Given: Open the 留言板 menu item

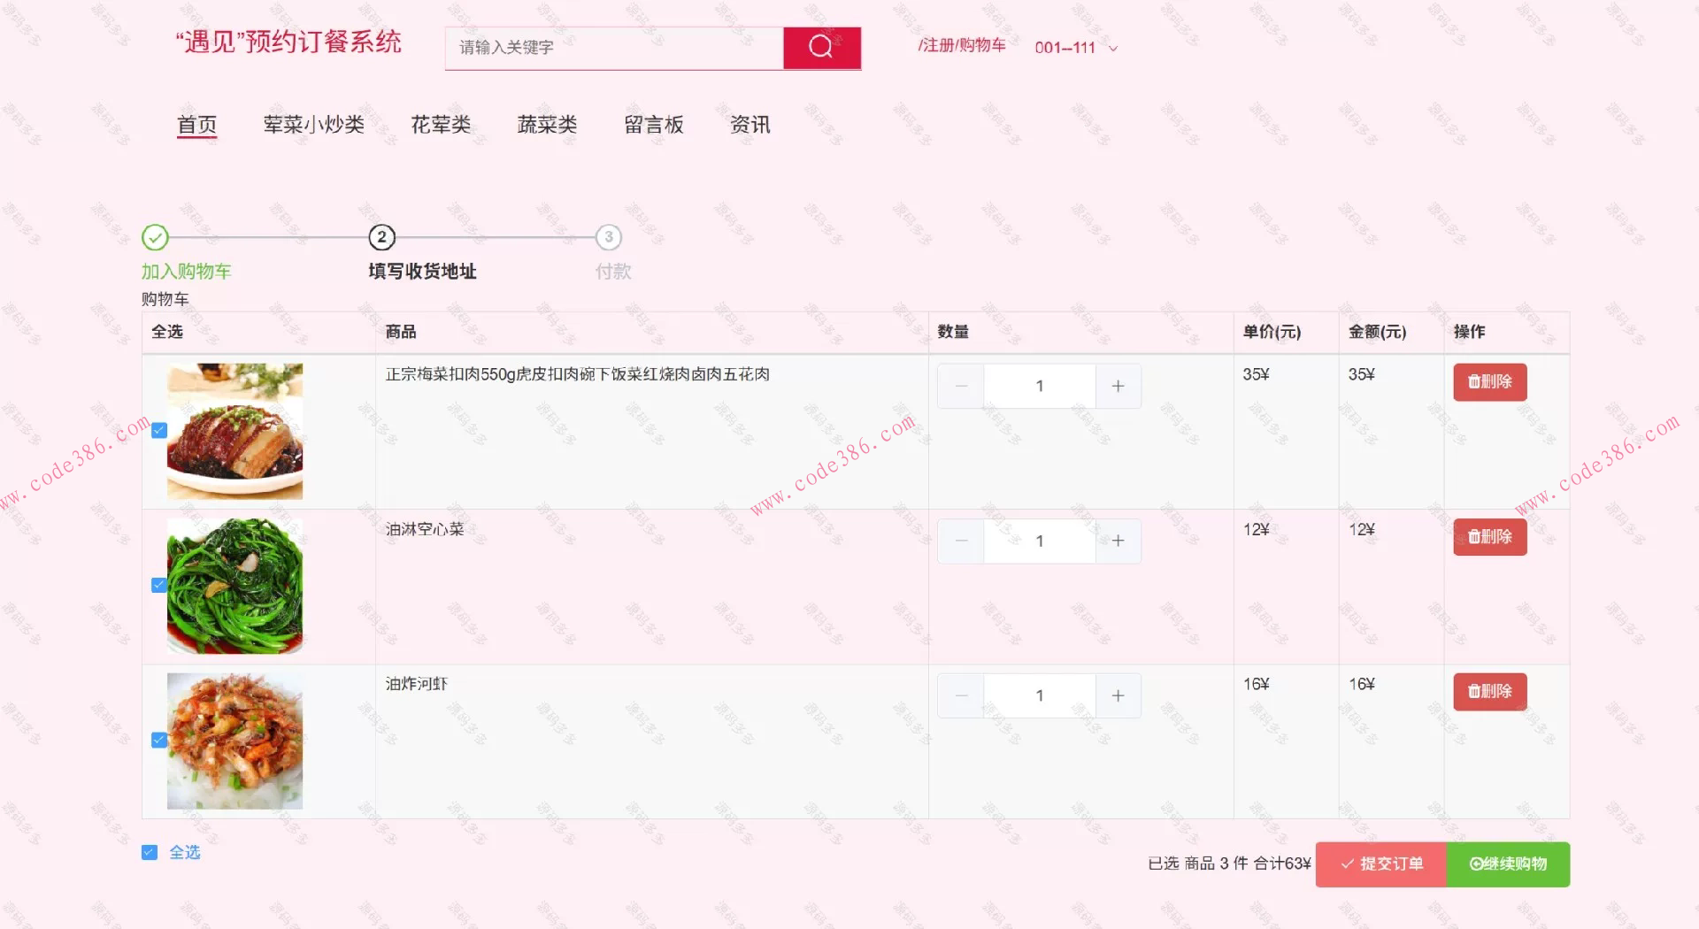Looking at the screenshot, I should coord(653,125).
